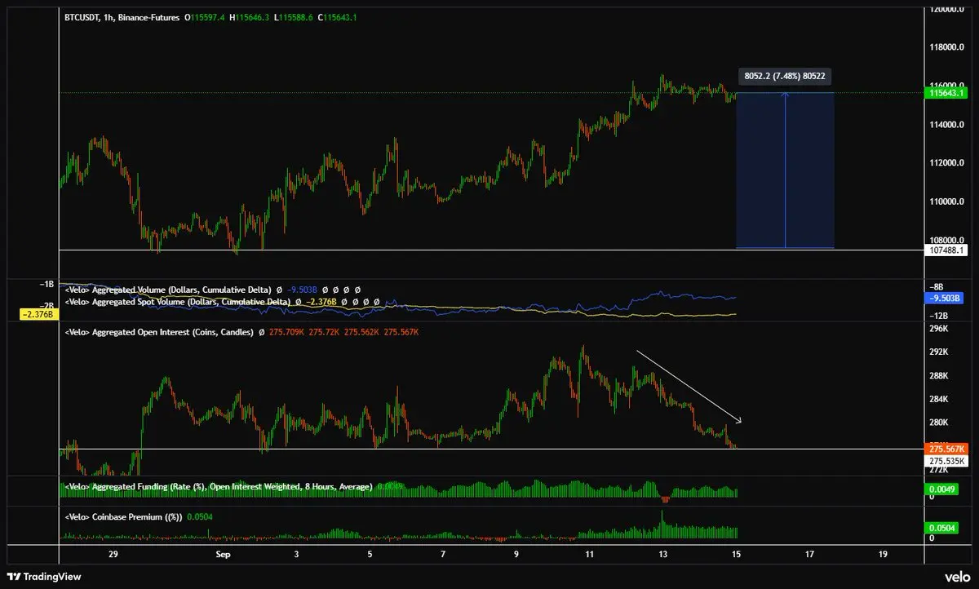Click the open value O115597.4 in header
The height and width of the screenshot is (589, 979).
point(206,17)
